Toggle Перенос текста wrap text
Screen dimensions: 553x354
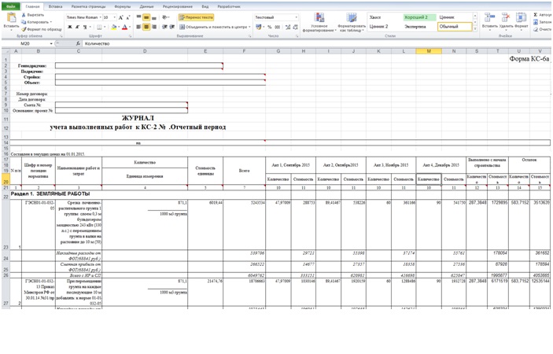[x=196, y=17]
